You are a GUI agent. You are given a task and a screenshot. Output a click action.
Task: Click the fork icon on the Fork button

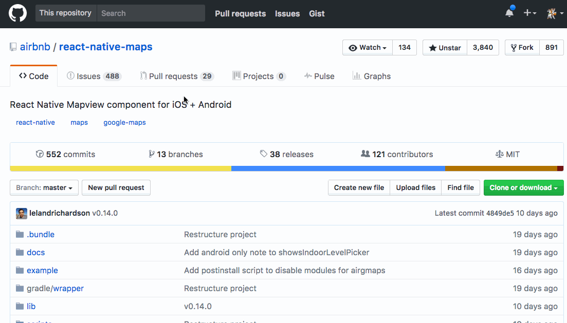[514, 48]
